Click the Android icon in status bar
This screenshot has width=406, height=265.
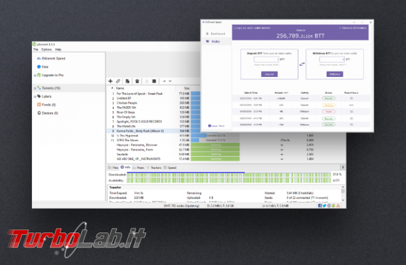click(334, 206)
